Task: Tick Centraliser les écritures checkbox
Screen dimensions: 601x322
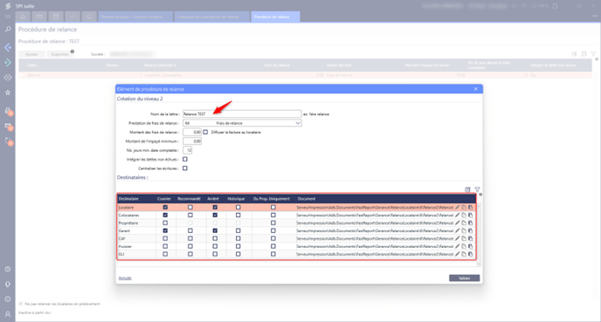Action: click(185, 168)
